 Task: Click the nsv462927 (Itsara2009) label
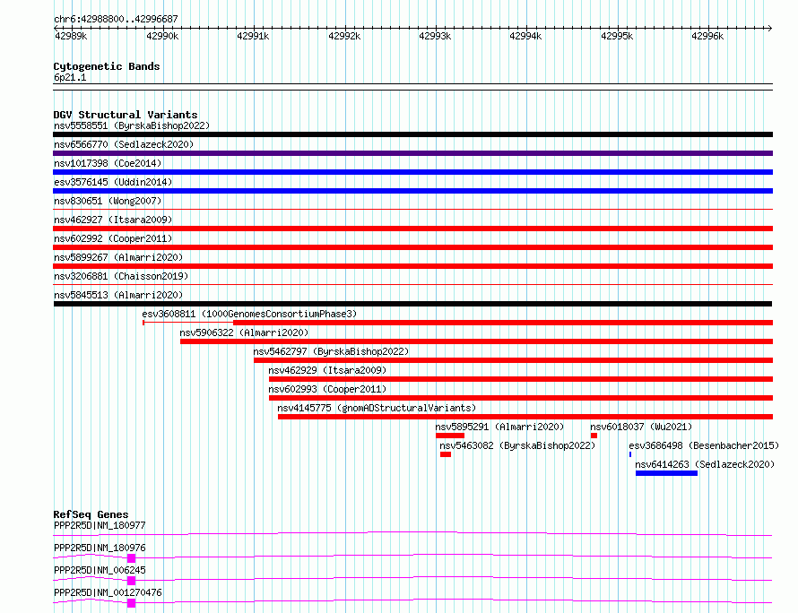click(113, 220)
